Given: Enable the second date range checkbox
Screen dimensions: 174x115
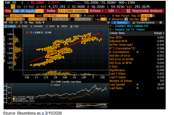Looking at the screenshot, I should [x=50, y=19].
